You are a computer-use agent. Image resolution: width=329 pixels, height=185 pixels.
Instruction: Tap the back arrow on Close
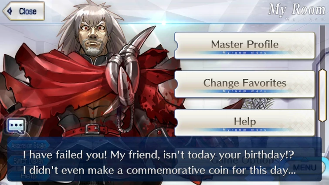click(10, 11)
